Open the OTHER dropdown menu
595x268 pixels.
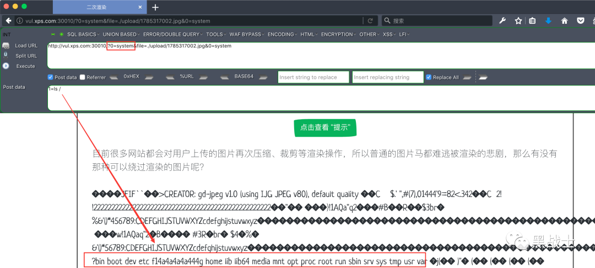[370, 34]
